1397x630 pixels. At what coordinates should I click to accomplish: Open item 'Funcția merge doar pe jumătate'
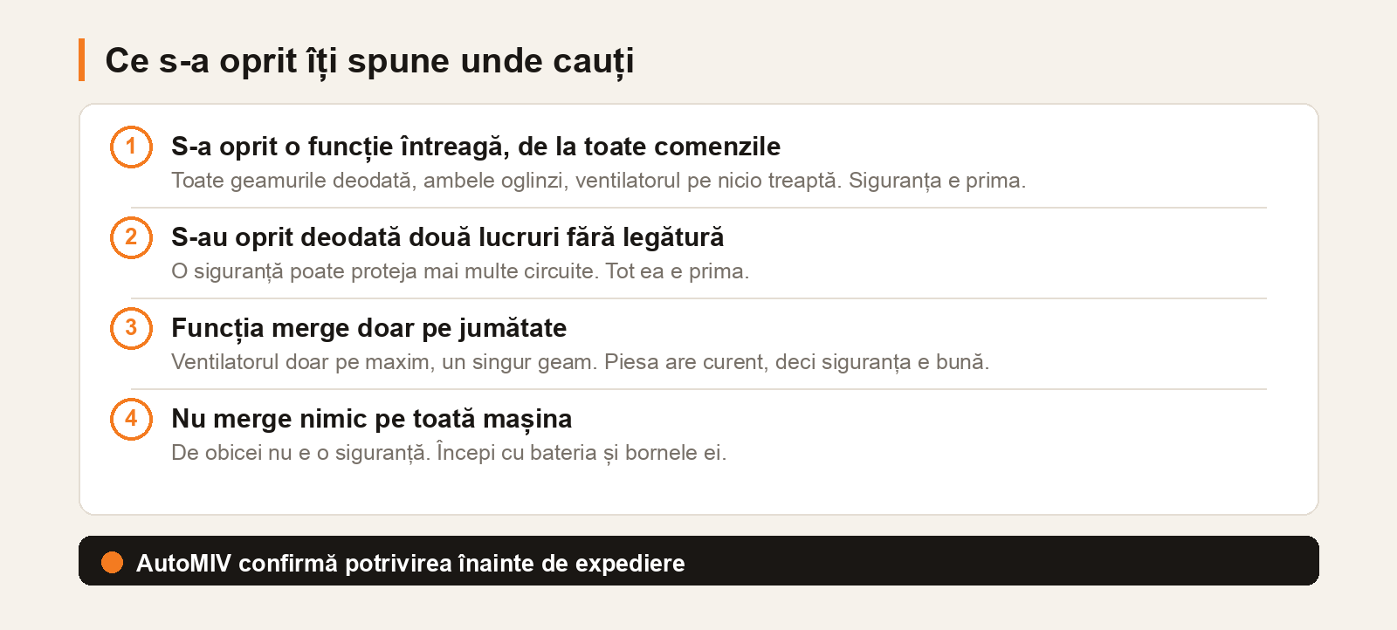point(368,328)
